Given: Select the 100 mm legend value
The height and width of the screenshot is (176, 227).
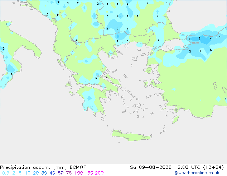Looking at the screenshot, I should [79, 173].
